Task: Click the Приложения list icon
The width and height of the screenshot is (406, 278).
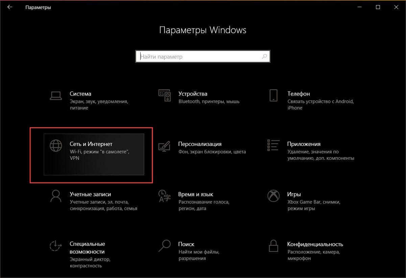Action: (273, 145)
